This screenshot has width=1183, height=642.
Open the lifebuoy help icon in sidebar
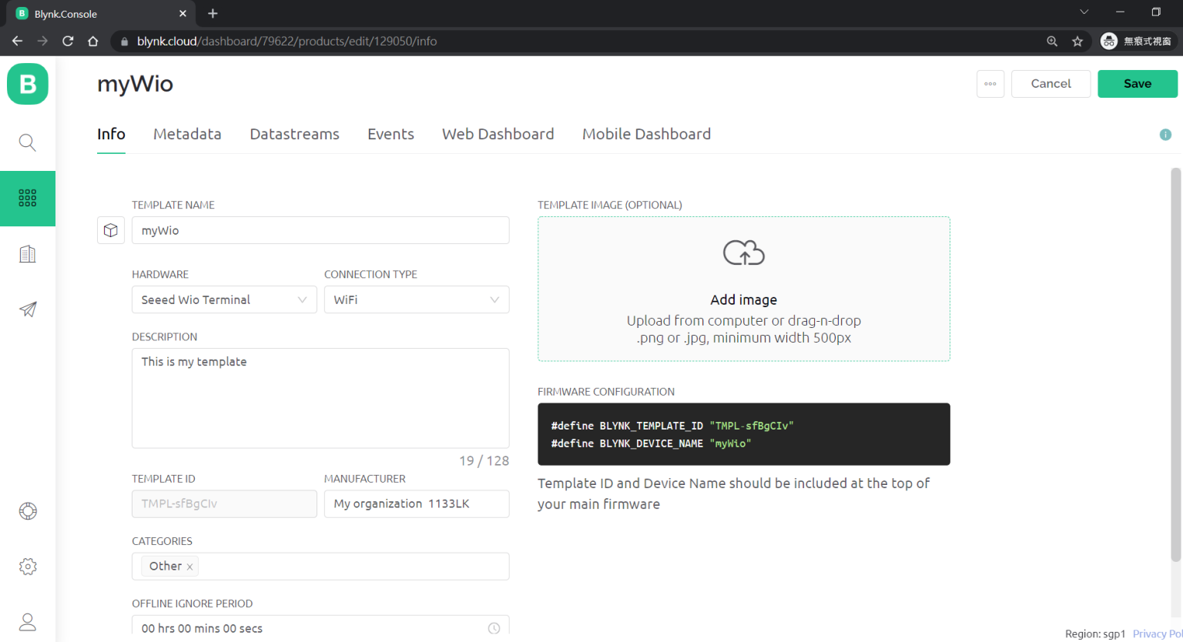(x=28, y=511)
